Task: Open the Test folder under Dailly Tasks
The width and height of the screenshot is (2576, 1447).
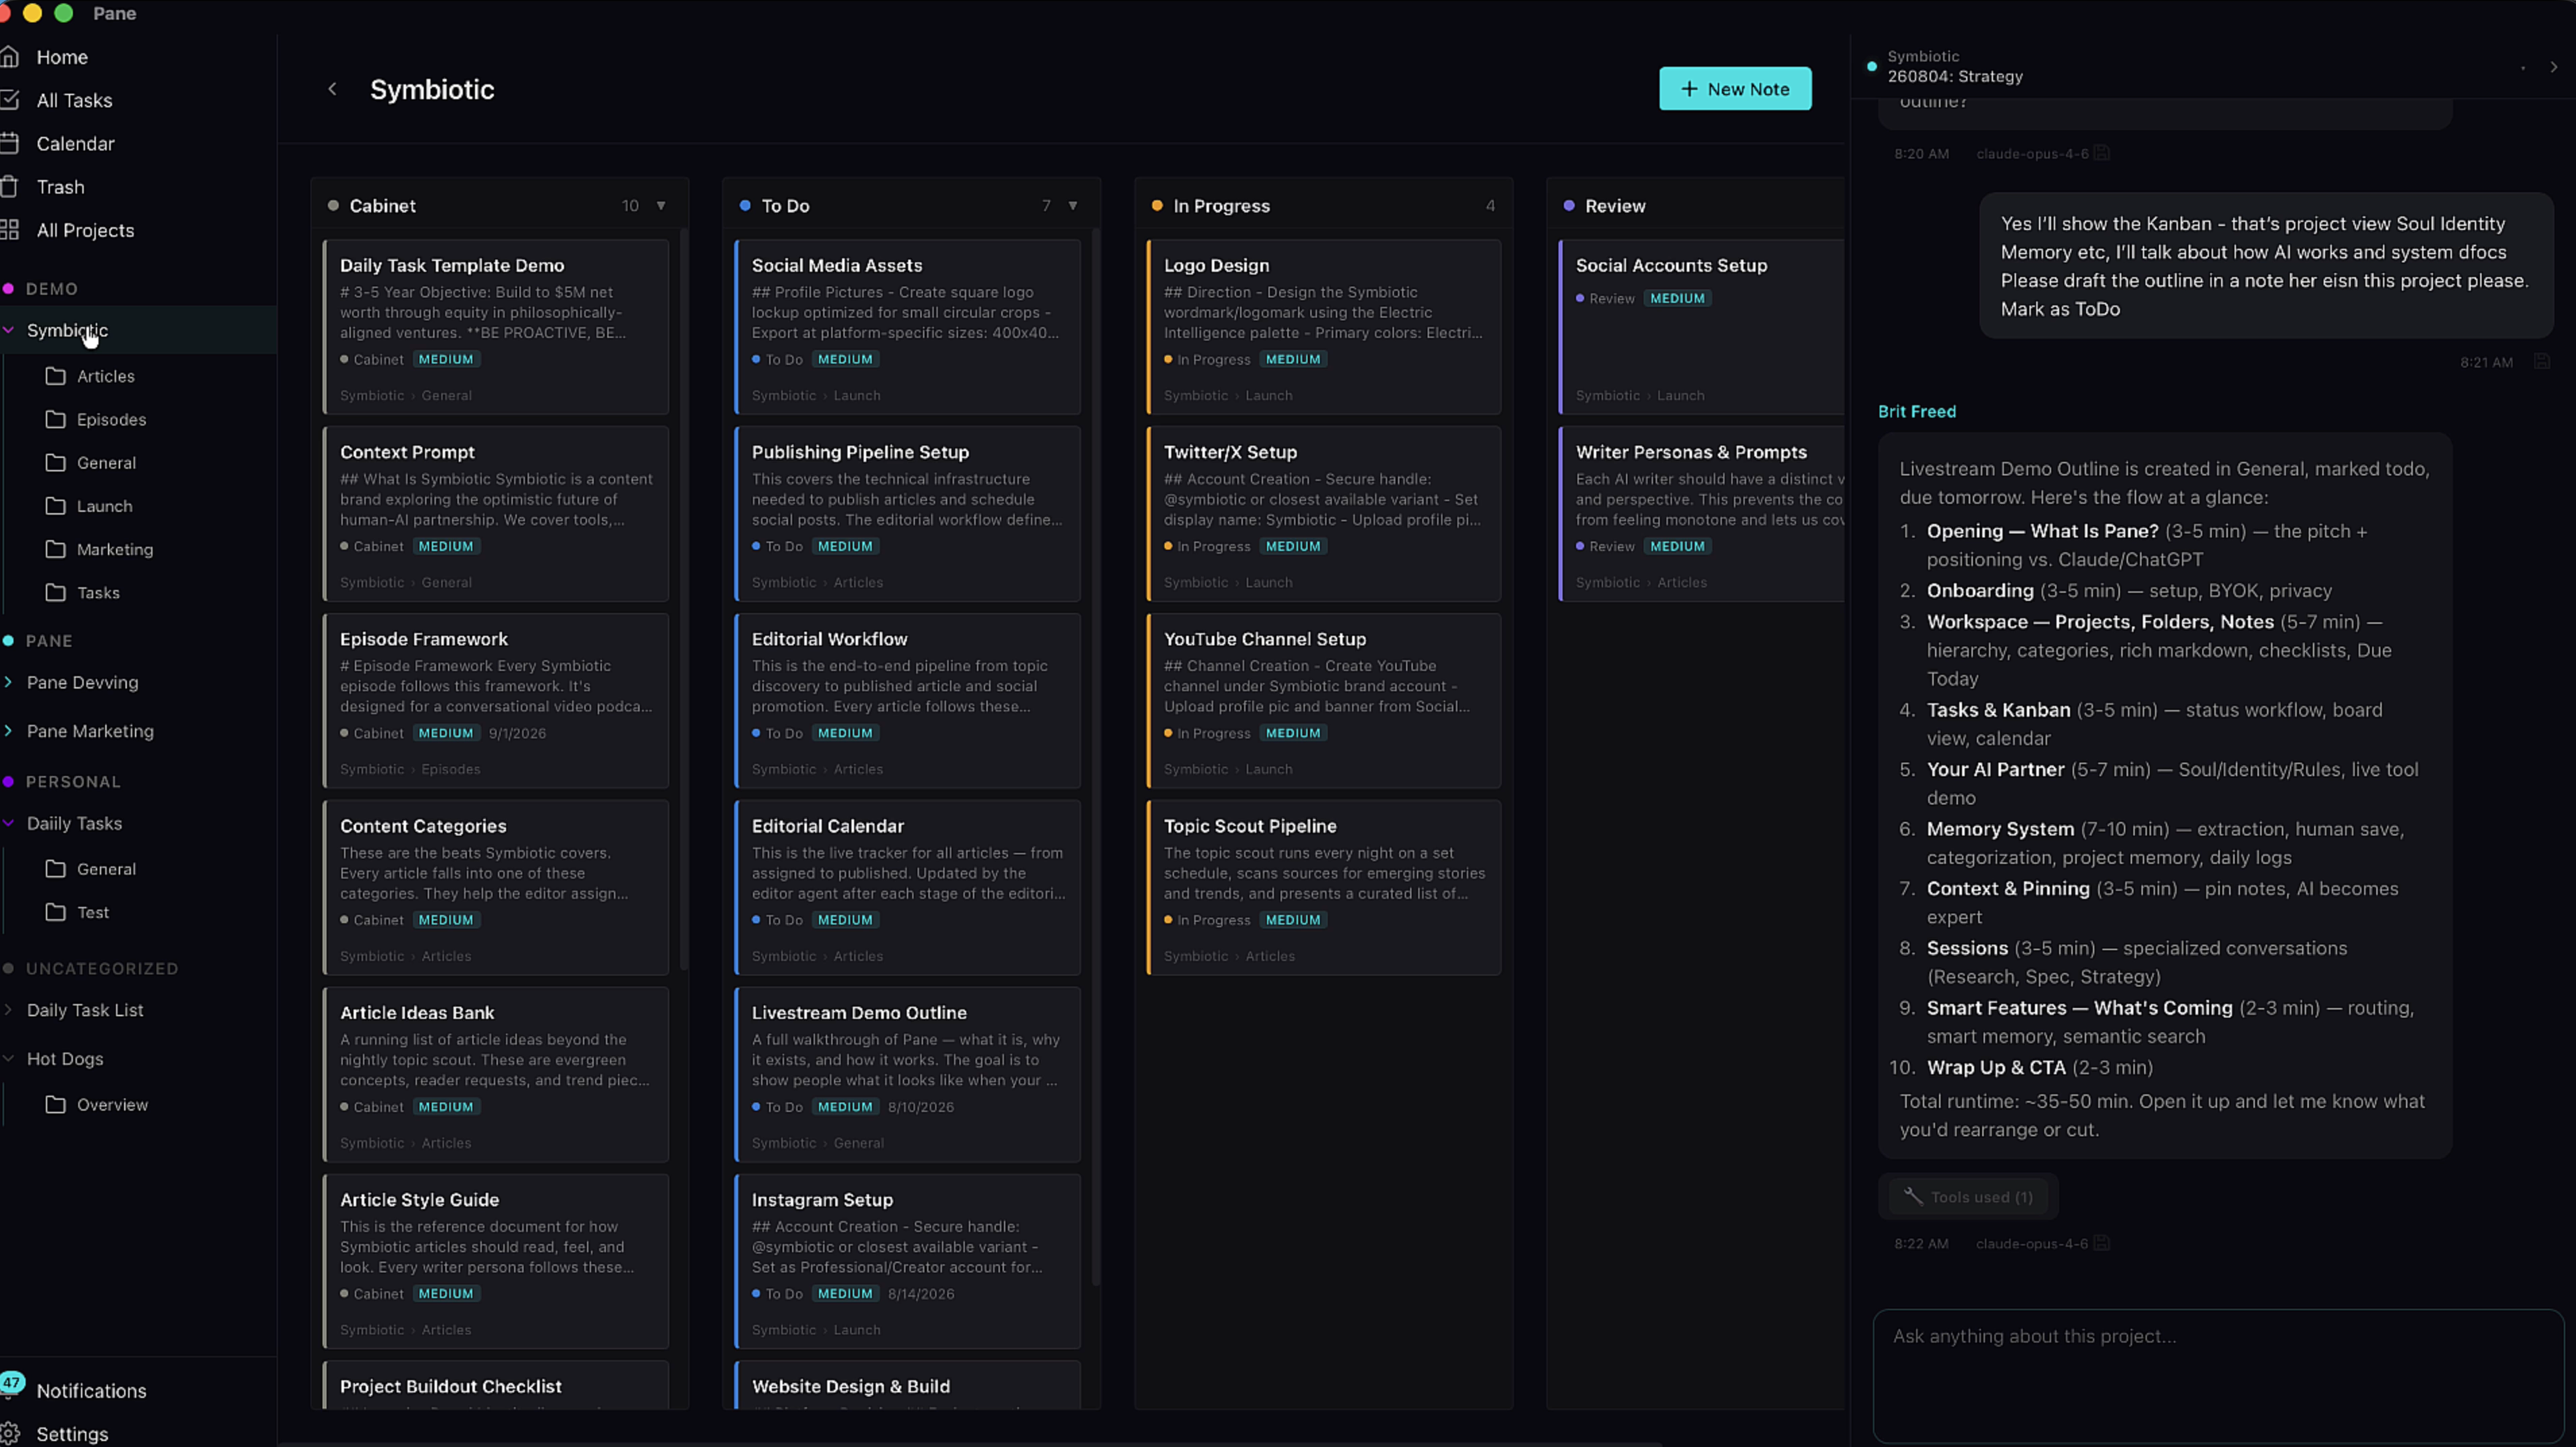Action: coord(93,912)
